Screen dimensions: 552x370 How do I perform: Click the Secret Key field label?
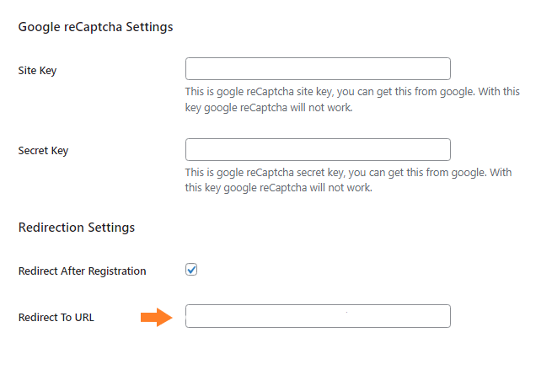coord(43,151)
